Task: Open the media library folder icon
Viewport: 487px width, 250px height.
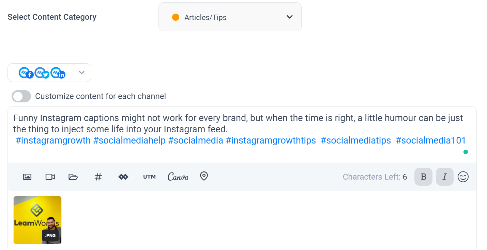Action: (73, 177)
